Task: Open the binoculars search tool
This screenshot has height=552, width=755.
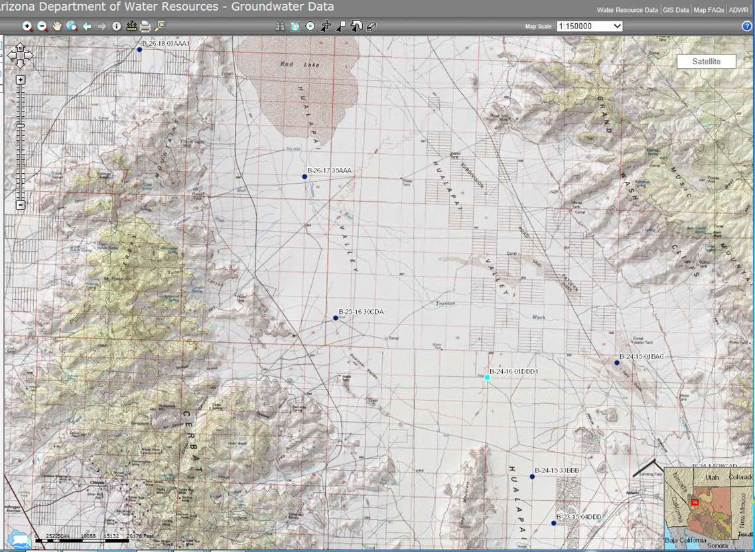Action: click(281, 27)
